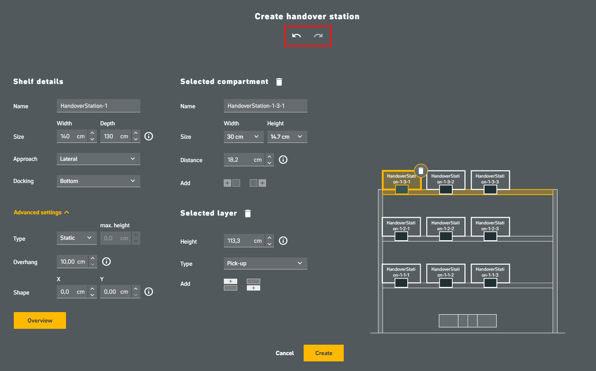596x371 pixels.
Task: Open the Approach dropdown showing Lateral
Action: click(x=99, y=159)
